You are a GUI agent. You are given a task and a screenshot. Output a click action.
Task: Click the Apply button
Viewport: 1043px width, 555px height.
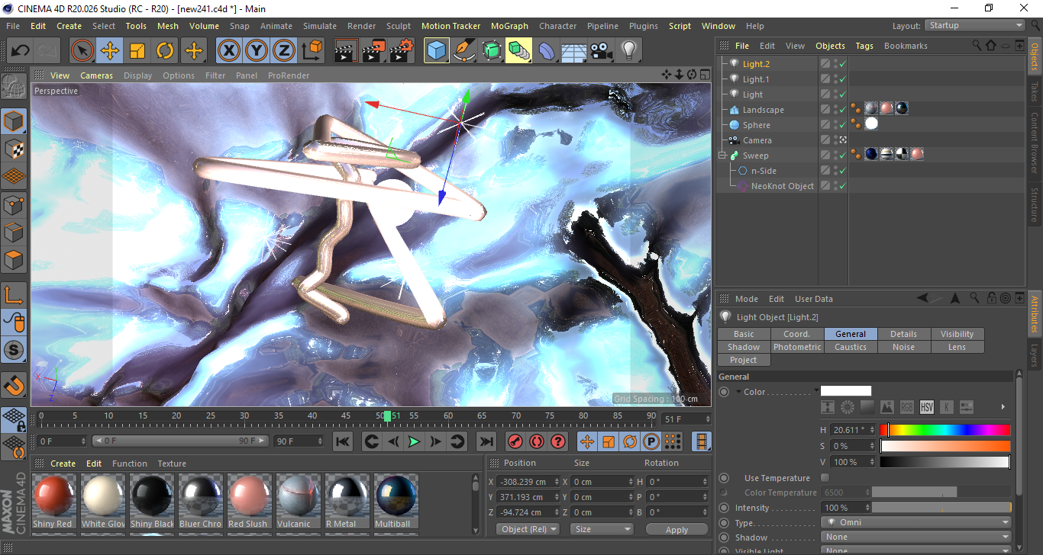click(x=676, y=529)
